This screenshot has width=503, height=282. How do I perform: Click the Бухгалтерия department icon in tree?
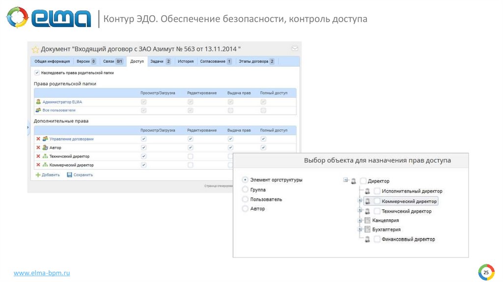366,229
